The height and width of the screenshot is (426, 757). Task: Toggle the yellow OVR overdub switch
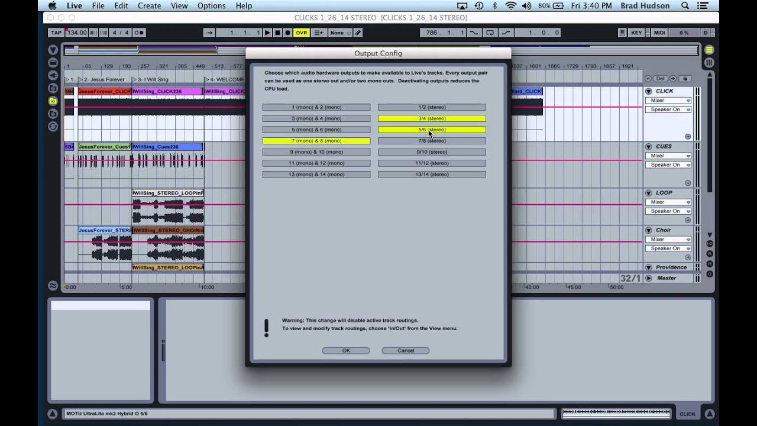tap(302, 33)
